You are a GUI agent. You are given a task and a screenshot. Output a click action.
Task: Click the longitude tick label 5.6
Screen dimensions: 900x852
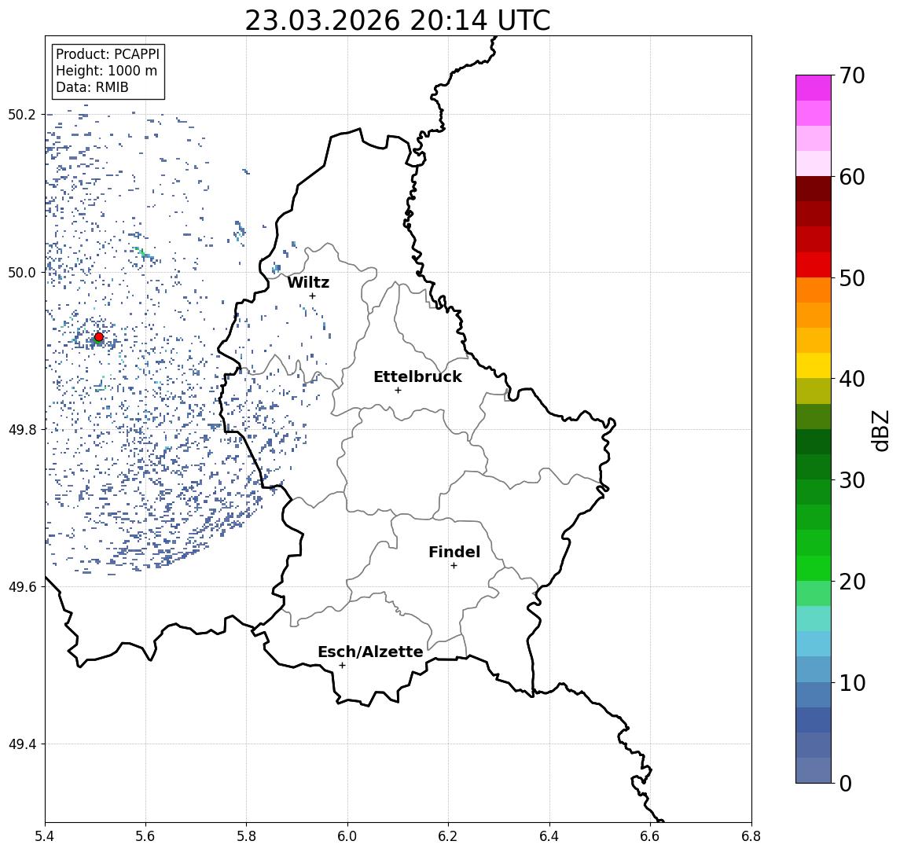coord(145,836)
